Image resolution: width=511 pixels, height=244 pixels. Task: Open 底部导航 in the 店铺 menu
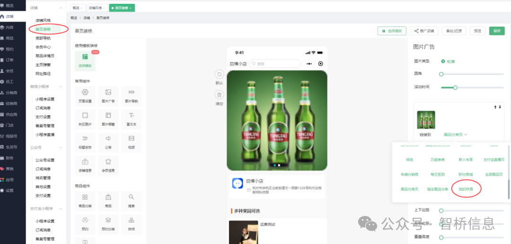coord(43,38)
